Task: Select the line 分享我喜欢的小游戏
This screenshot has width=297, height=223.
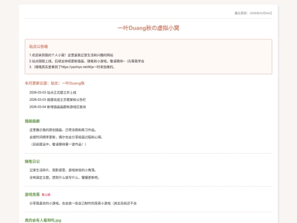Action: 83,203
